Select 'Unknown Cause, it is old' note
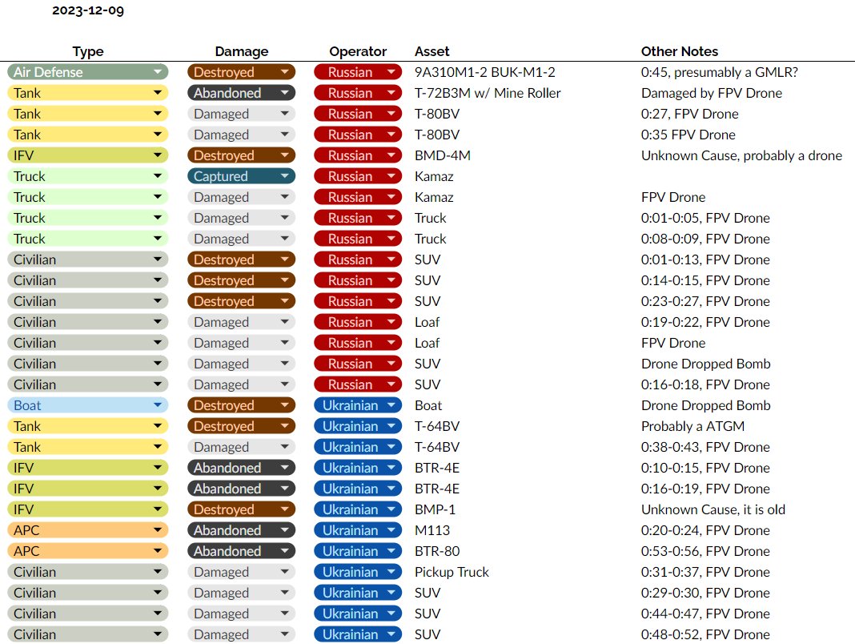Viewport: 855px width, 644px height. pos(713,509)
